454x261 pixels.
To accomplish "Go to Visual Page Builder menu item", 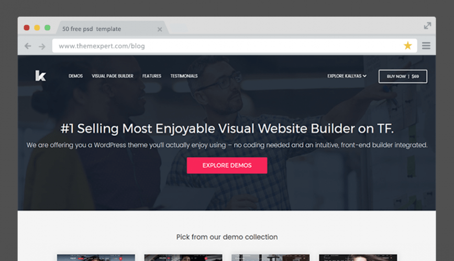I will click(x=113, y=76).
